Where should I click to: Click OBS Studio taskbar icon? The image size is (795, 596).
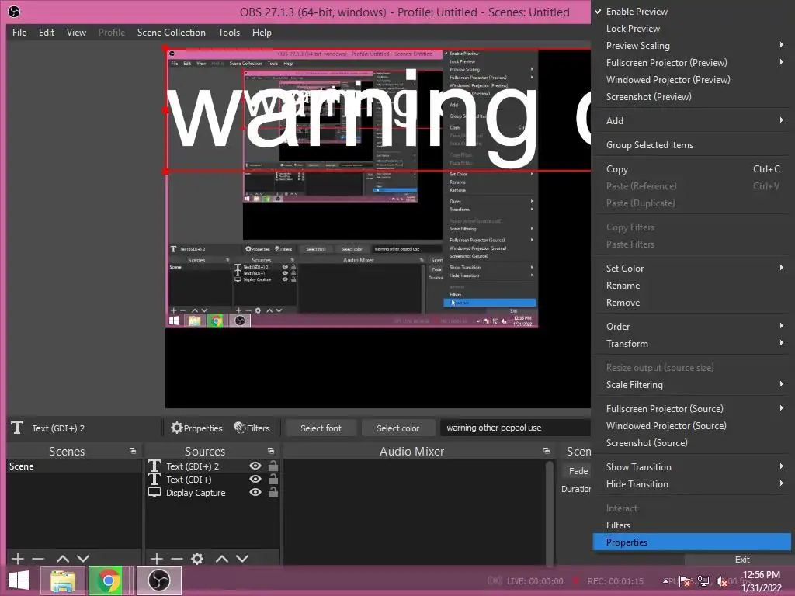158,580
